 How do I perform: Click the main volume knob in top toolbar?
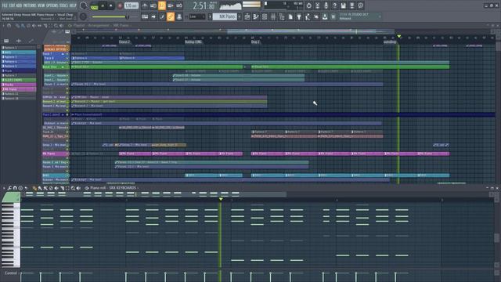[x=83, y=5]
